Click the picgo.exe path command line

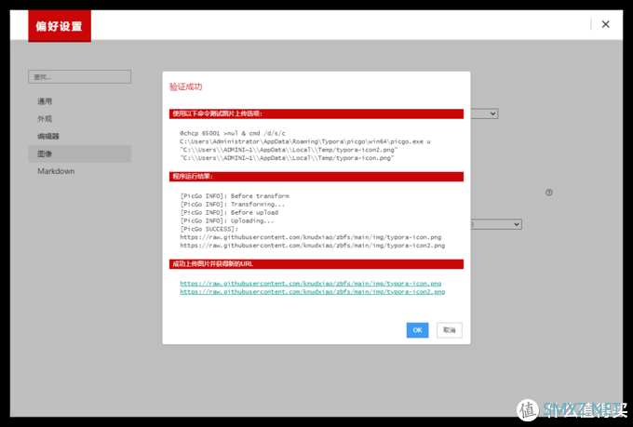pos(305,141)
